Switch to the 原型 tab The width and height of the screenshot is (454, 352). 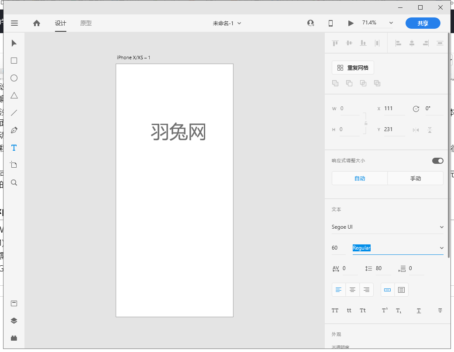click(86, 23)
